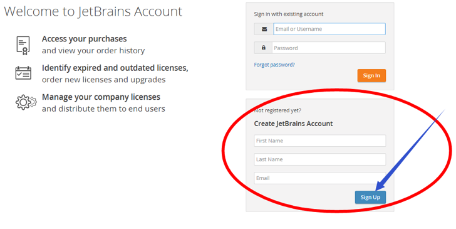
Task: Click the envelope icon beside Email field
Action: point(264,29)
